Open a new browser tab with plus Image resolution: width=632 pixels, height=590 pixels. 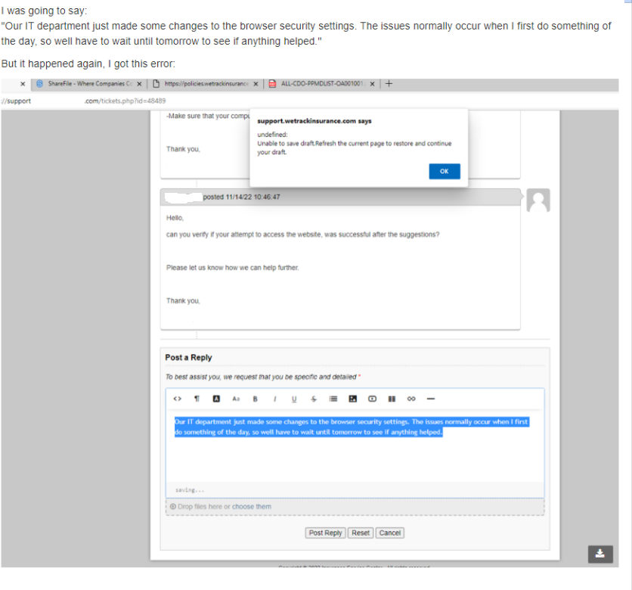pos(389,84)
